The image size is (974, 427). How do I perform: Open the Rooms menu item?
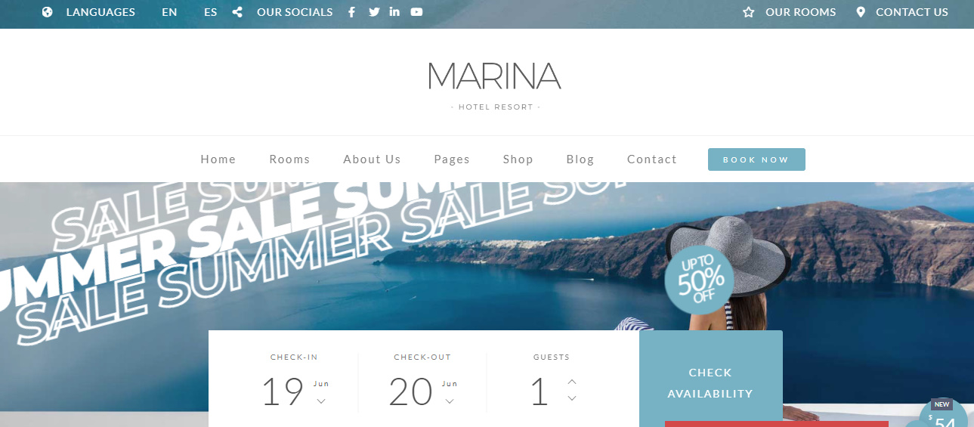[x=290, y=159]
